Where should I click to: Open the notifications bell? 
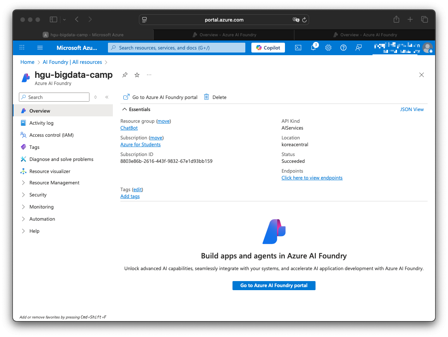coord(313,48)
